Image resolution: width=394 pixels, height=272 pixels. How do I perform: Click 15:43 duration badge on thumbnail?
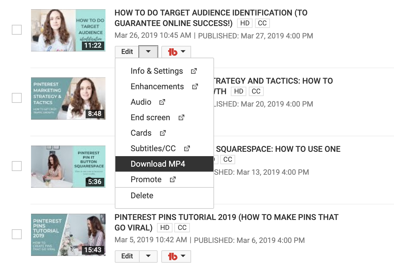(x=93, y=250)
